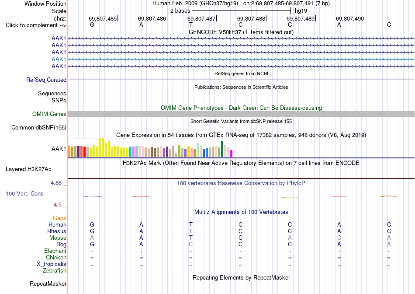Click the AAK1 label beside GTEx bar chart
The image size is (415, 294).
point(59,149)
